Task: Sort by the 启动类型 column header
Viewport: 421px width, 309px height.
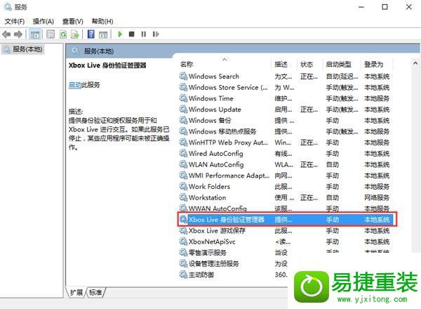Action: click(339, 64)
